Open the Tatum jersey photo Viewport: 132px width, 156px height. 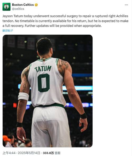pyautogui.click(x=48, y=91)
